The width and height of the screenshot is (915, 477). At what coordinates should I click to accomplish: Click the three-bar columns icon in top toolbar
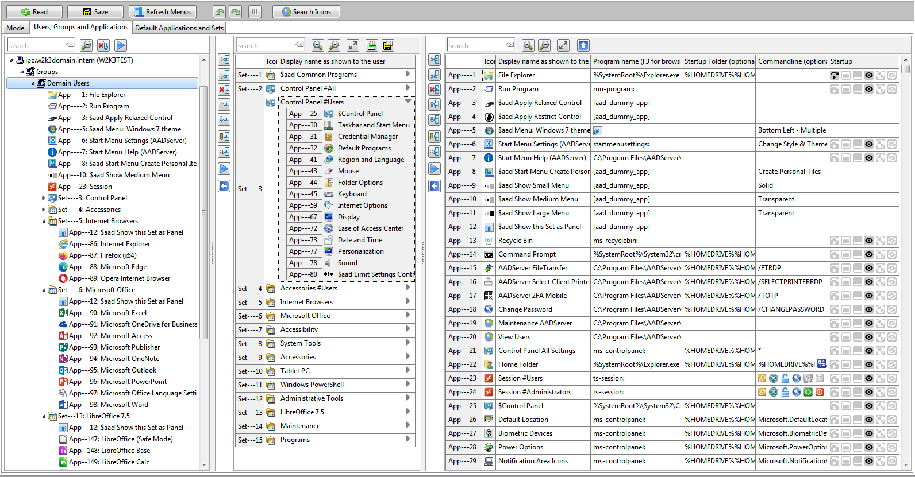point(255,11)
